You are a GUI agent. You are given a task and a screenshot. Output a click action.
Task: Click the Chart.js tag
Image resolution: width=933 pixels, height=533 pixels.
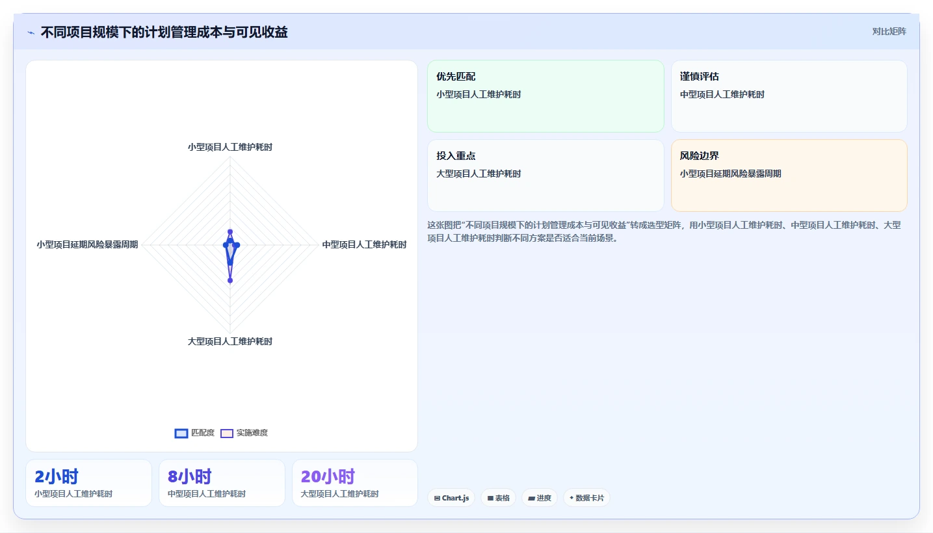point(451,498)
